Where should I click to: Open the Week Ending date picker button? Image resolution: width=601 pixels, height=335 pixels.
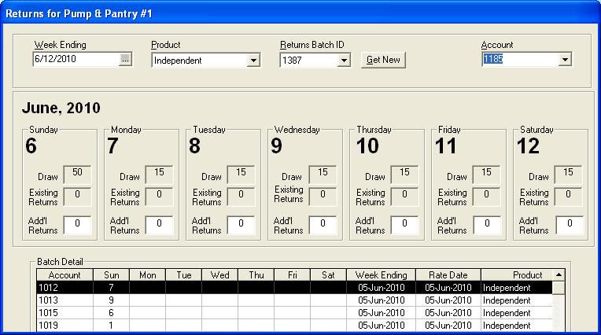[x=125, y=60]
